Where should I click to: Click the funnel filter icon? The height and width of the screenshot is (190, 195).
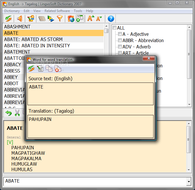(60, 18)
